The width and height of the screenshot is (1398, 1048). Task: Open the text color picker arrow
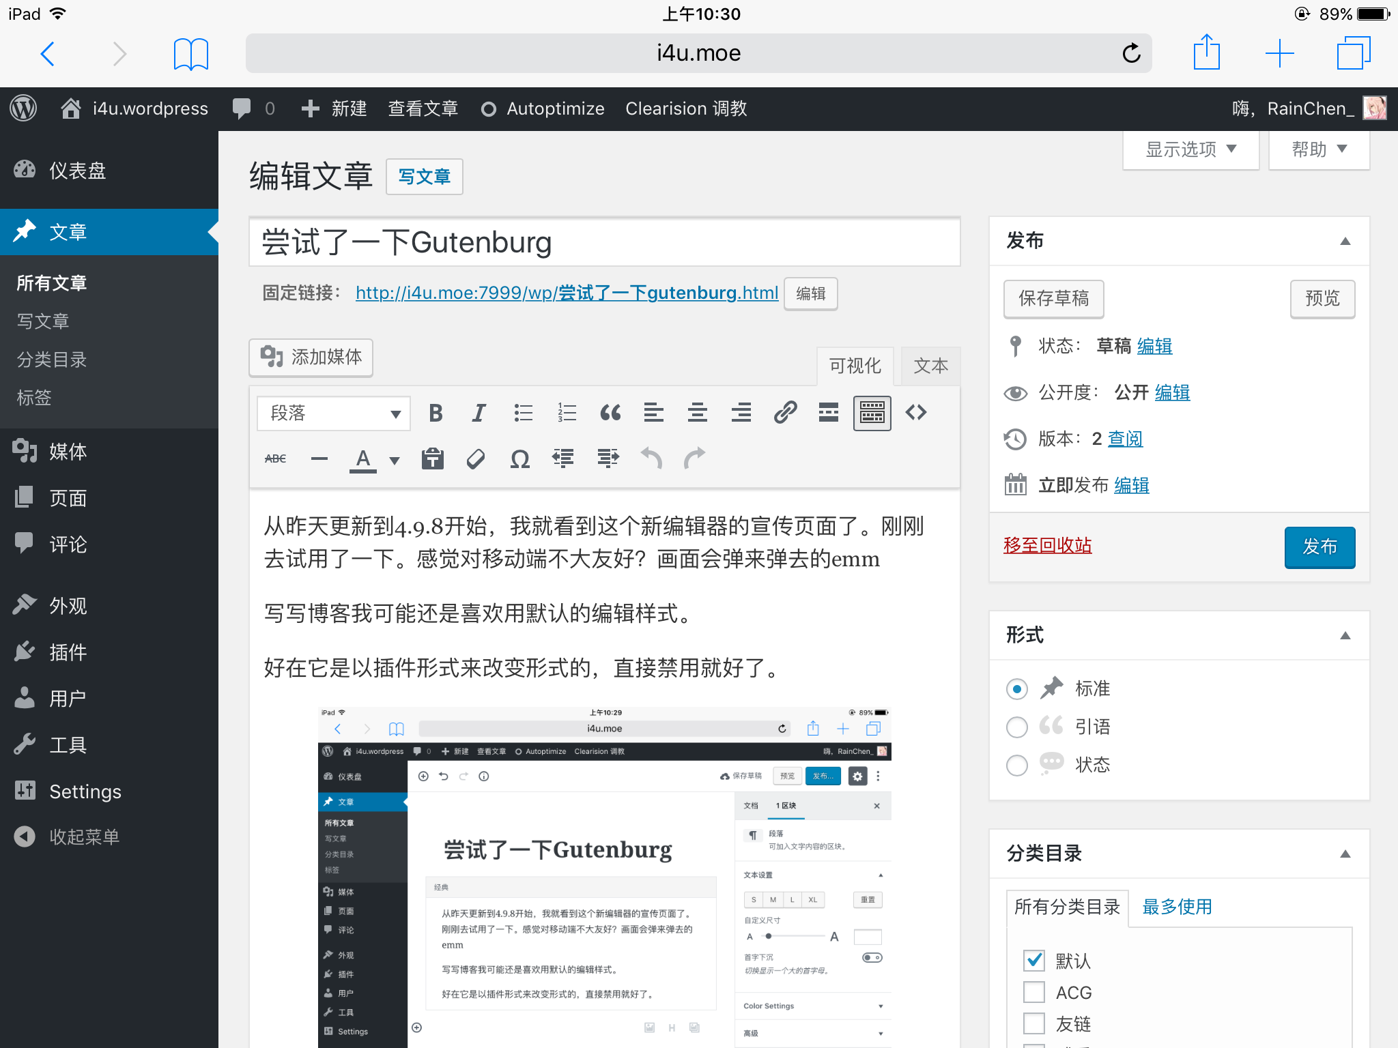(395, 461)
